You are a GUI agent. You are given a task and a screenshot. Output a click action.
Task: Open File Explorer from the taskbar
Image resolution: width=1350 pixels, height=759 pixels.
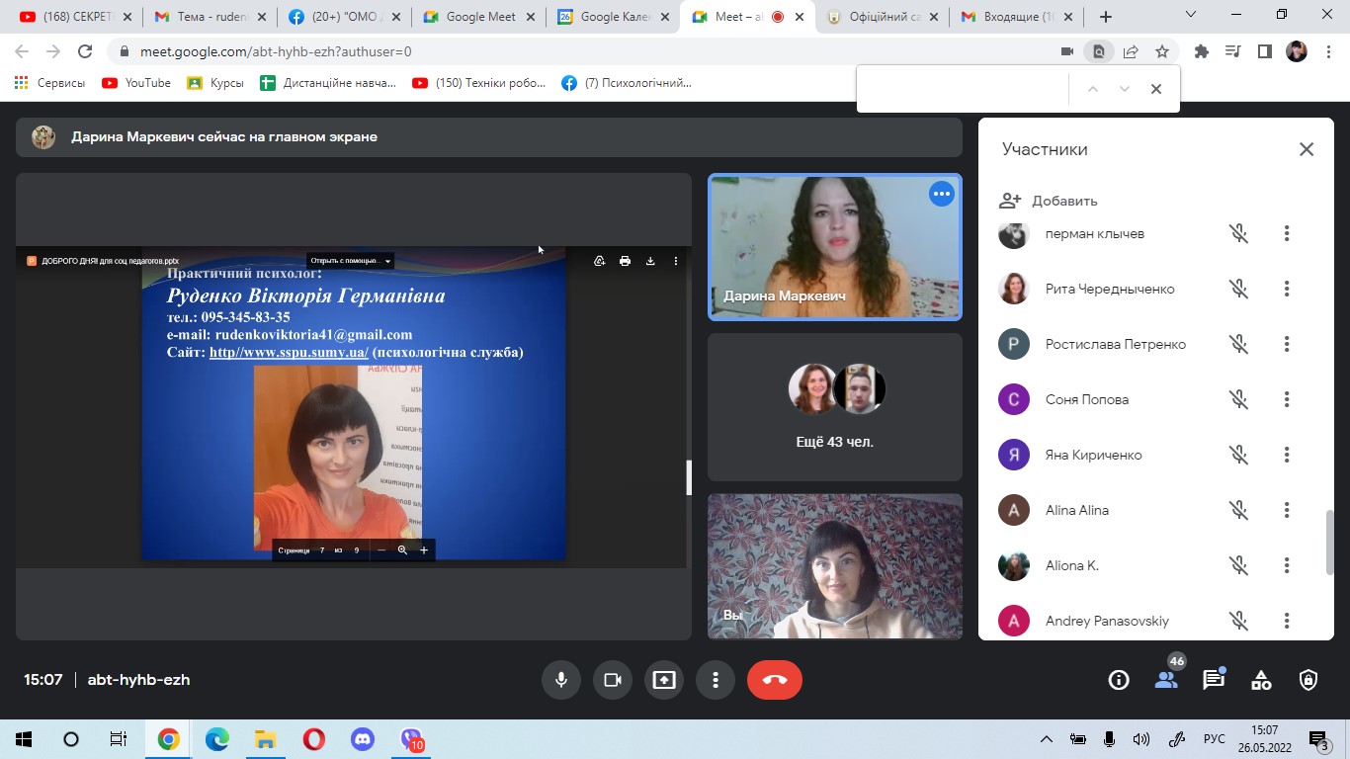[265, 739]
